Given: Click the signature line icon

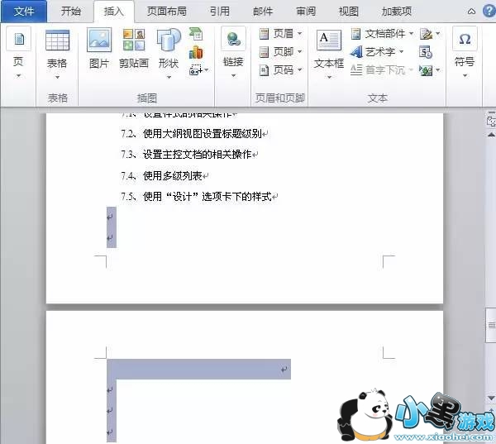Looking at the screenshot, I should point(426,34).
